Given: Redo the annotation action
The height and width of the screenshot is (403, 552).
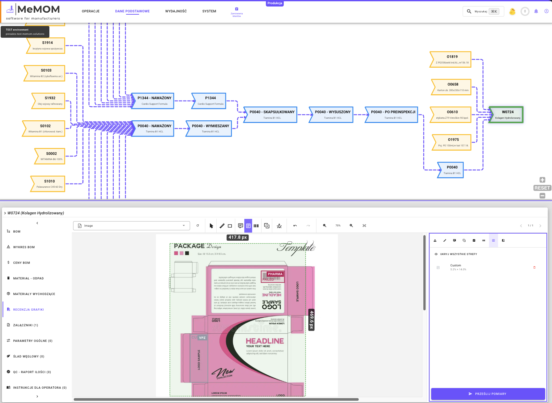Looking at the screenshot, I should click(308, 226).
